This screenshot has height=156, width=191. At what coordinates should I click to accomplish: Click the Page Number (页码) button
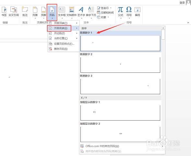pyautogui.click(x=52, y=12)
